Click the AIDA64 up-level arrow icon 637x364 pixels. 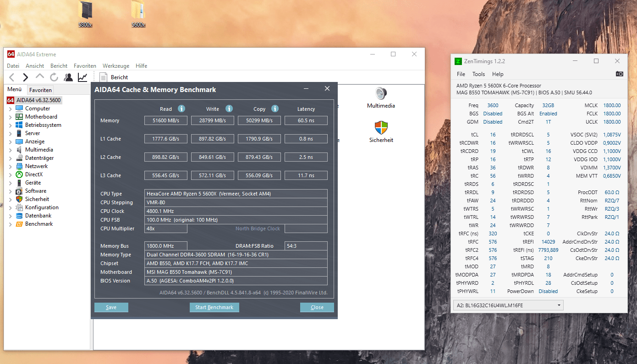[x=40, y=77]
